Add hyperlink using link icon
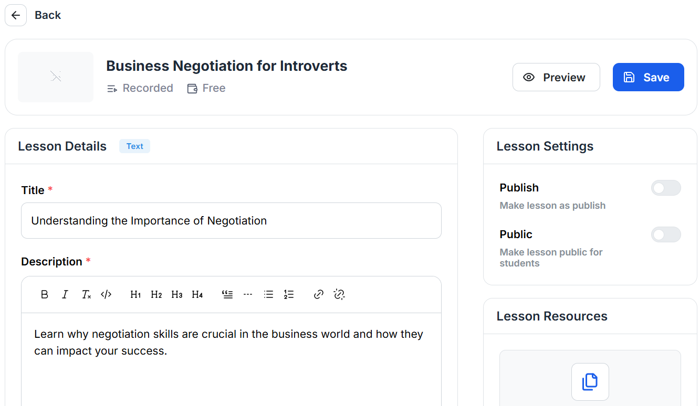 318,295
